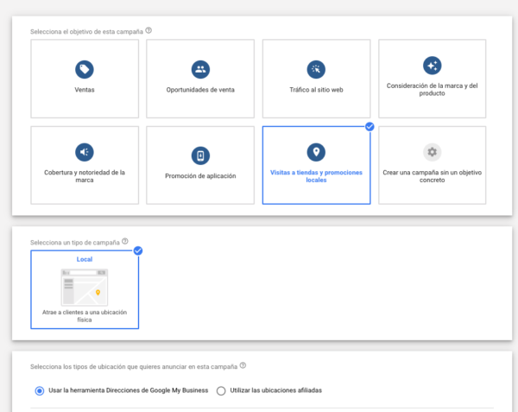Click the Local campaign map thumbnail
518x412 pixels.
85,287
